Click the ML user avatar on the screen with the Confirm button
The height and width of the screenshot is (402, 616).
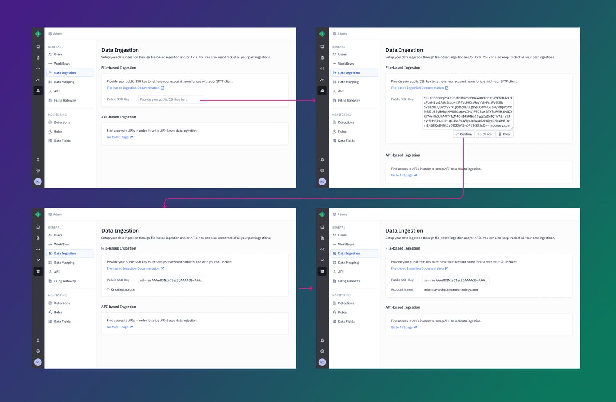pos(322,181)
